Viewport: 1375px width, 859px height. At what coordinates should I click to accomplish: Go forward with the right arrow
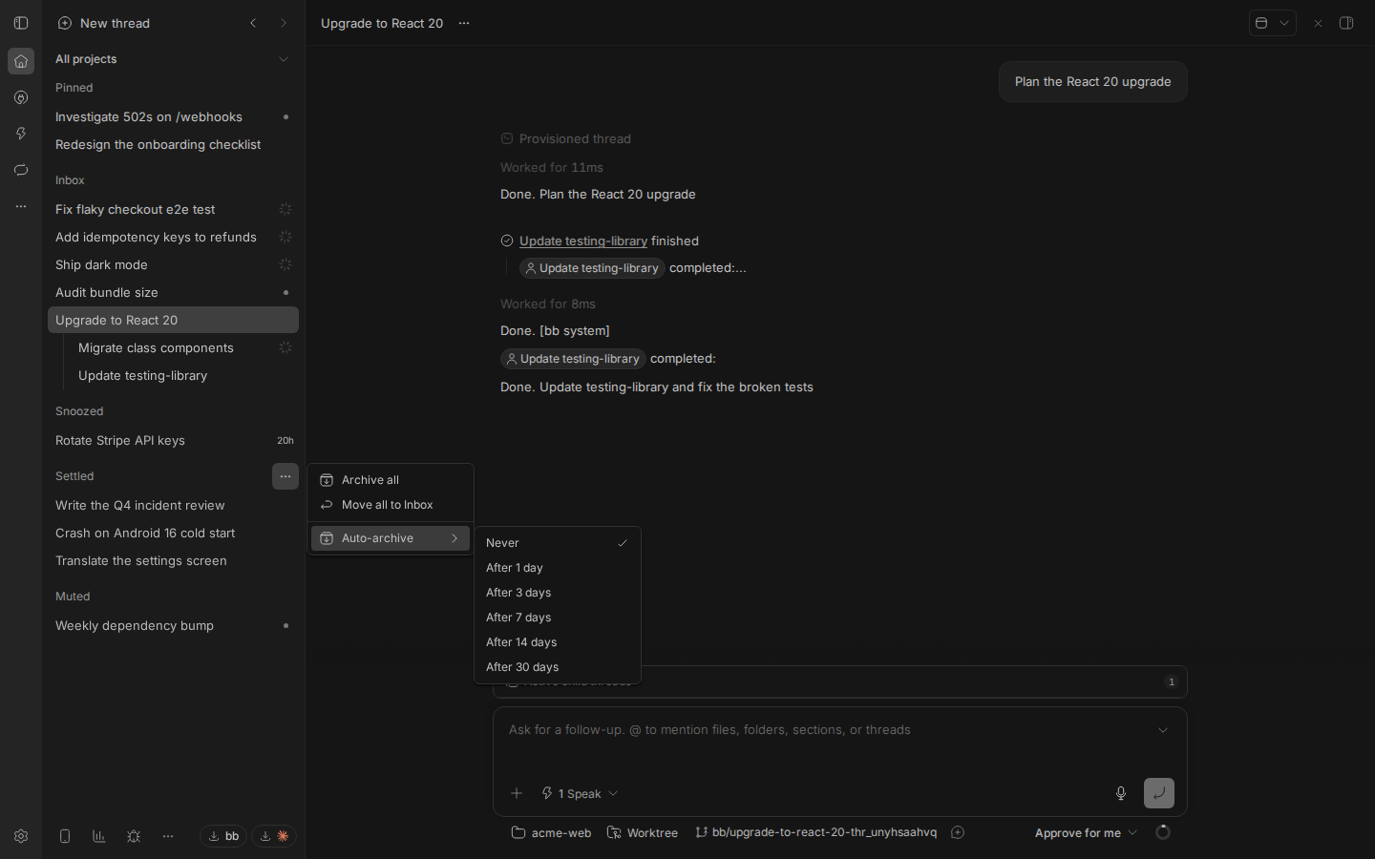284,23
